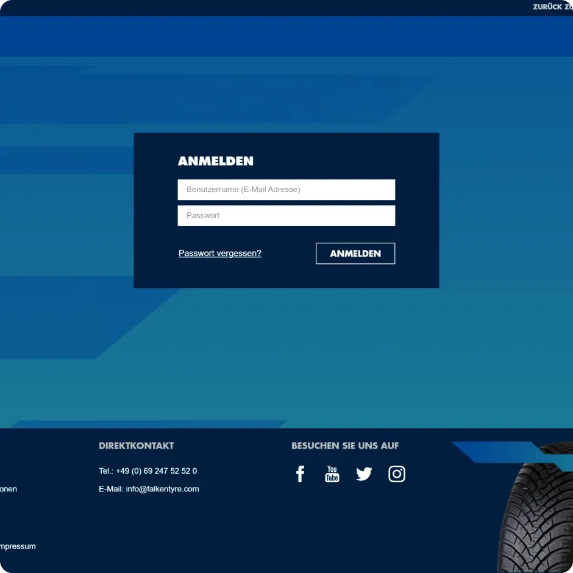Visit the Twitter bird icon link
The height and width of the screenshot is (573, 573).
pos(364,474)
